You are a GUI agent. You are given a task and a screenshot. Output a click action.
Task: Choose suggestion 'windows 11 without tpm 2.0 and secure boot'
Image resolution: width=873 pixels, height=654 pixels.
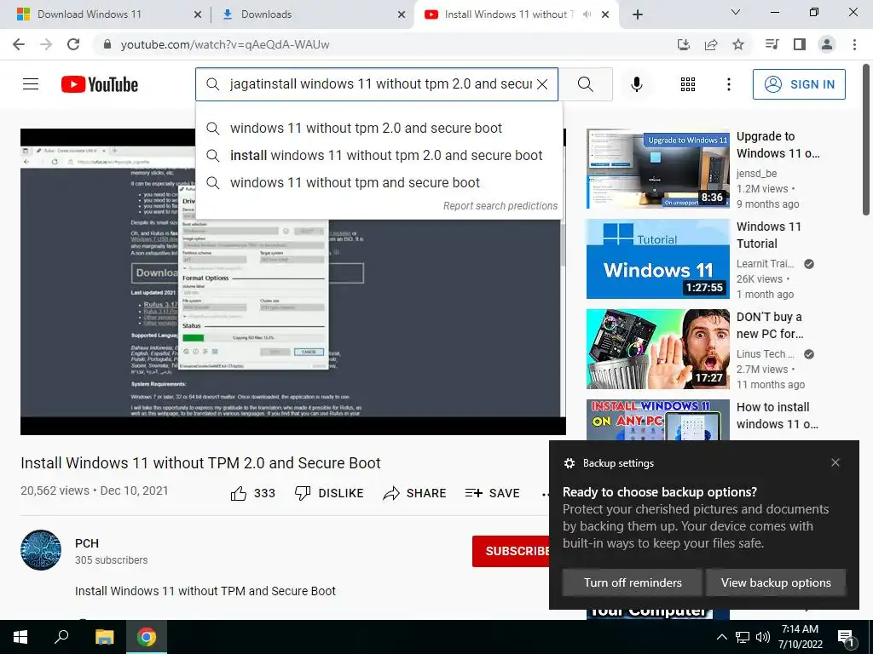[x=379, y=128]
